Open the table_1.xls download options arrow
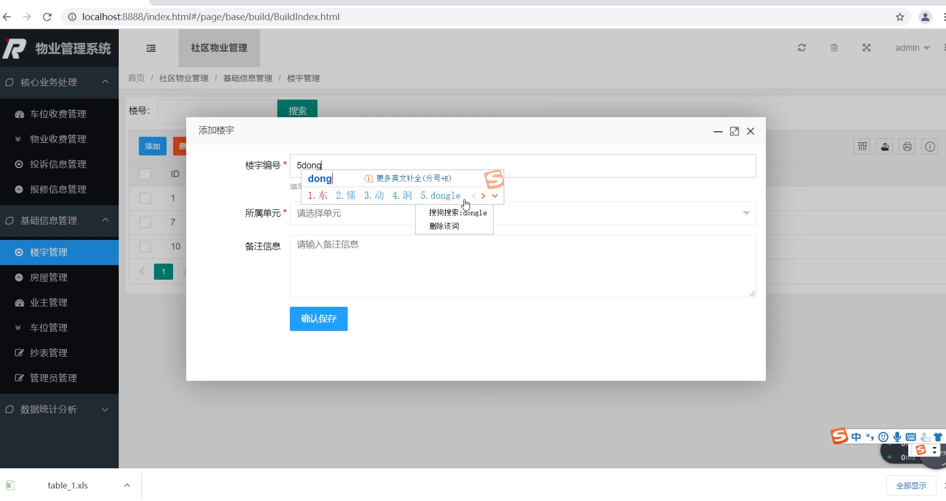This screenshot has height=501, width=946. coord(127,485)
